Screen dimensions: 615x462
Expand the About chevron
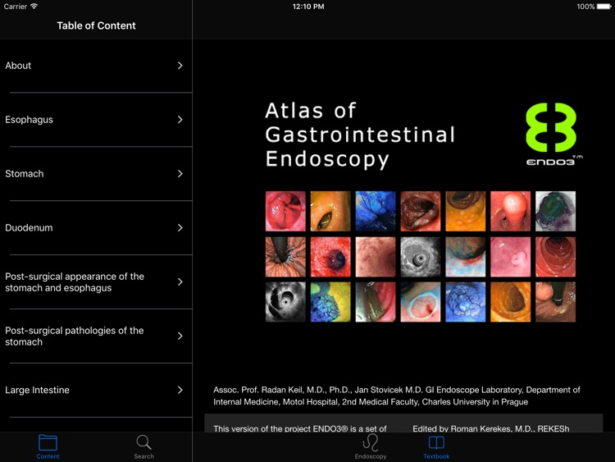point(180,66)
